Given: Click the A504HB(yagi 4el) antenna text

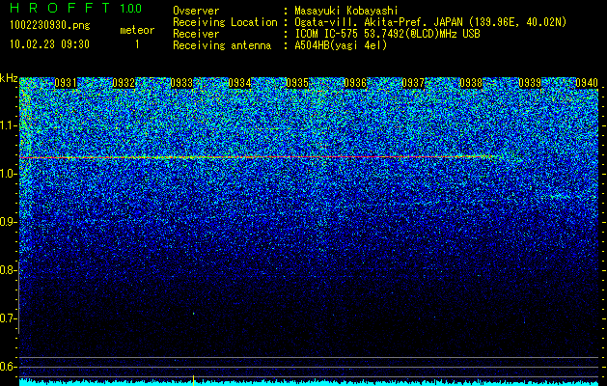Looking at the screenshot, I should 341,45.
